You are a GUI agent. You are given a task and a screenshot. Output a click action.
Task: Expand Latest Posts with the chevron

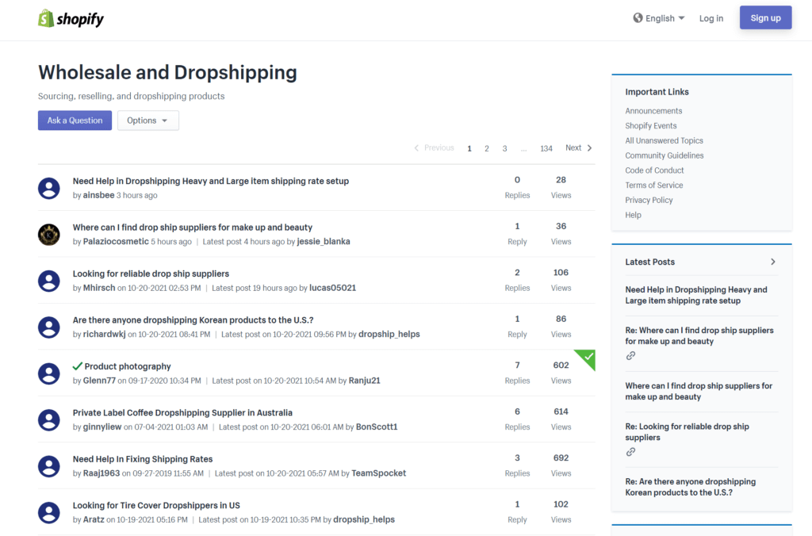pos(772,262)
